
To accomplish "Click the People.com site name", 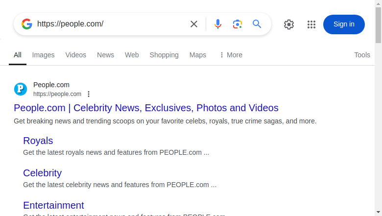I will 51,85.
